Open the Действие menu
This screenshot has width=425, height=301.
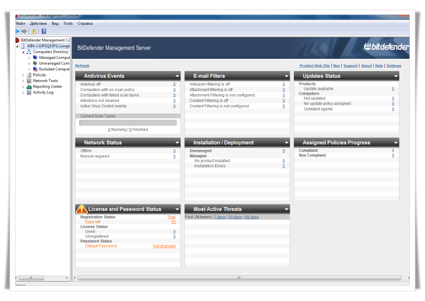point(38,24)
